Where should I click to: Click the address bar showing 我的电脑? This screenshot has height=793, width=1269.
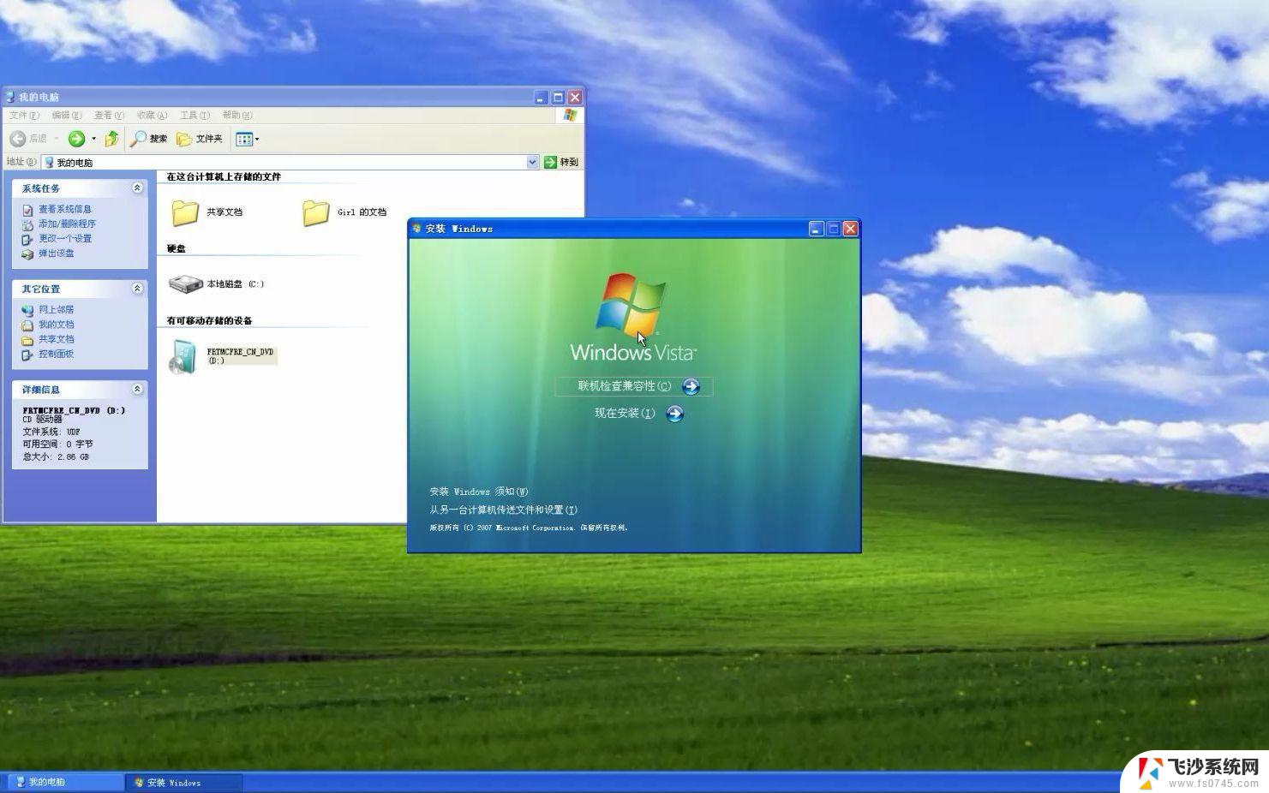(290, 162)
